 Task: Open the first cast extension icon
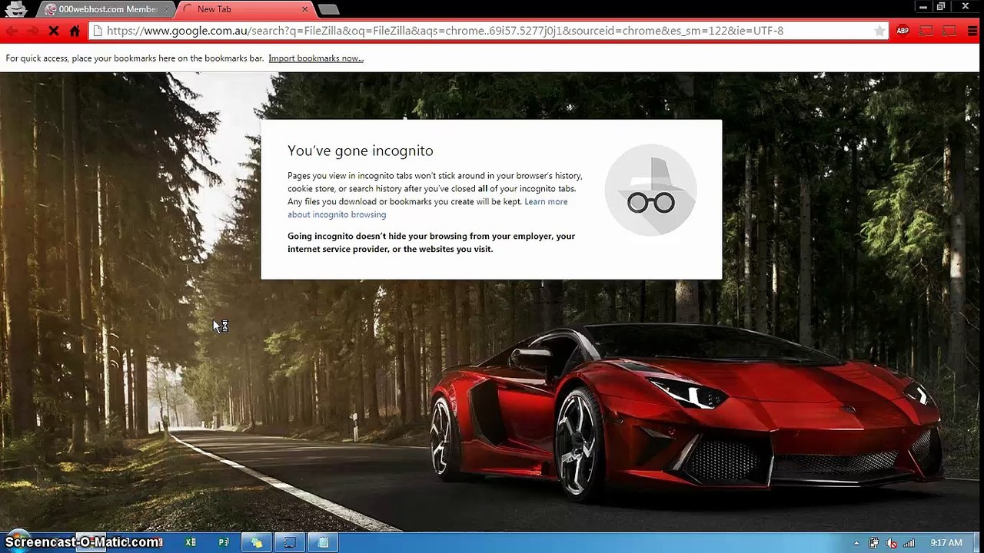pyautogui.click(x=926, y=31)
